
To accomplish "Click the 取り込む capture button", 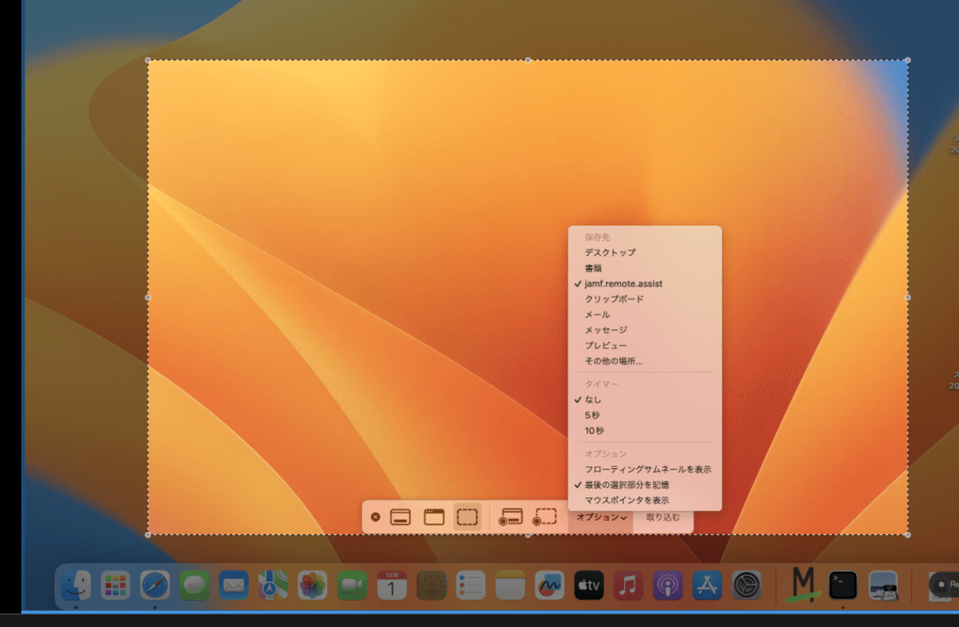I will [x=663, y=517].
